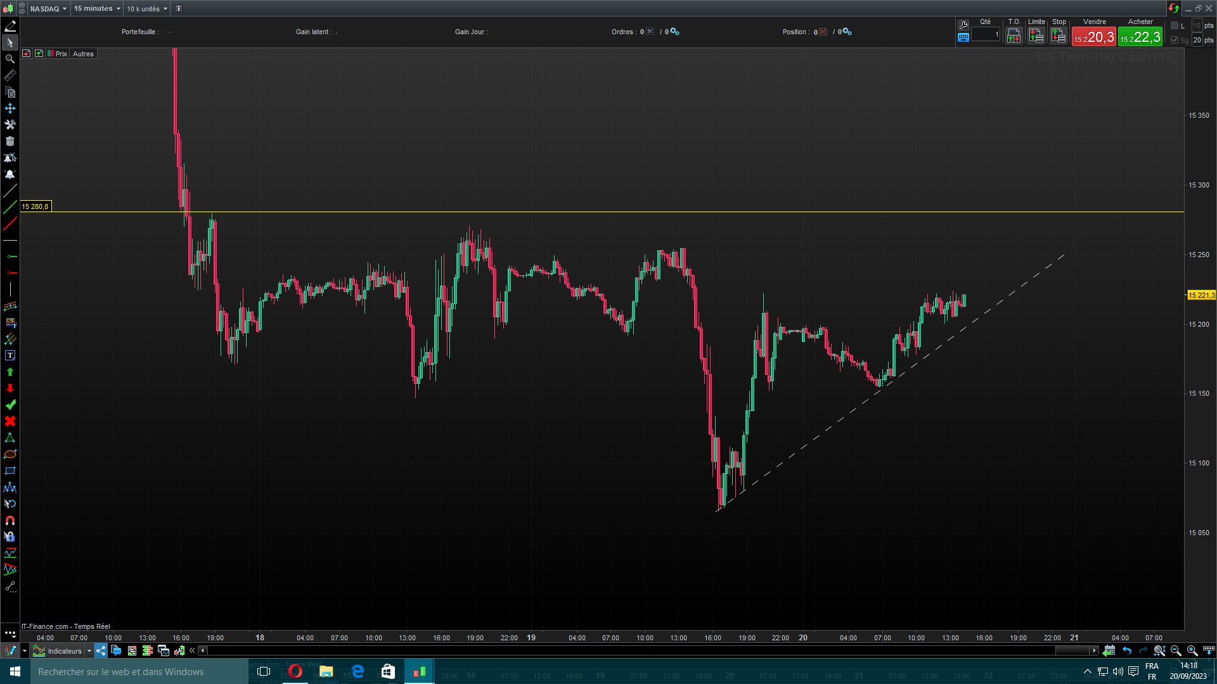Screen dimensions: 1217x684
Task: Enable the red magnet snap tool
Action: click(10, 520)
